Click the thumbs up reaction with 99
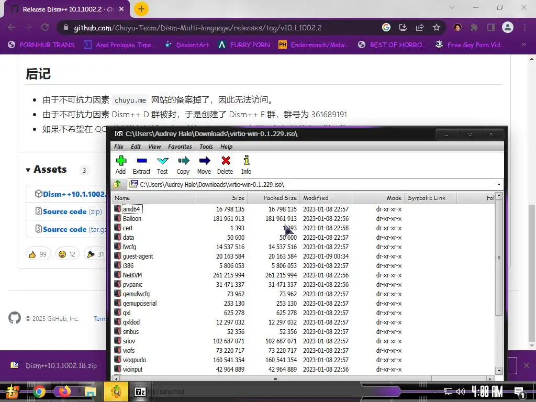This screenshot has height=402, width=536. pos(38,254)
